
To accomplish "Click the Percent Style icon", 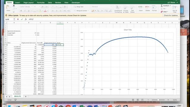I will coord(98,11).
